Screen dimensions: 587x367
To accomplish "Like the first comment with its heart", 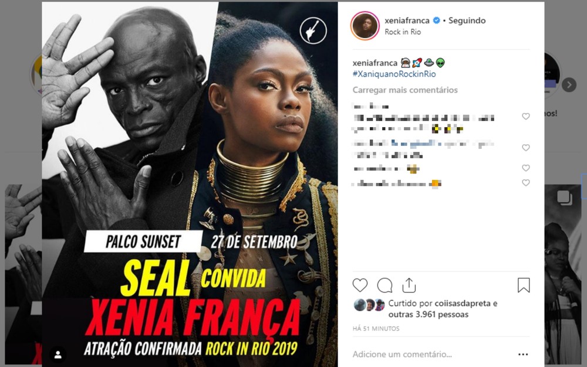I will coord(525,117).
